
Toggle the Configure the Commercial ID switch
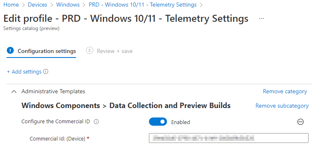(x=158, y=122)
